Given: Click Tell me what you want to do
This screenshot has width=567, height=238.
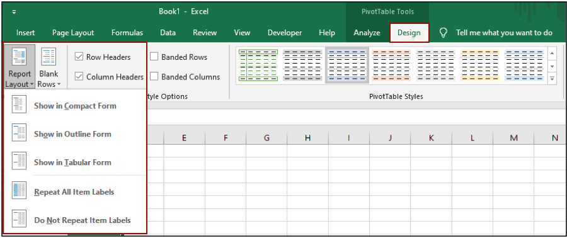Looking at the screenshot, I should point(504,33).
